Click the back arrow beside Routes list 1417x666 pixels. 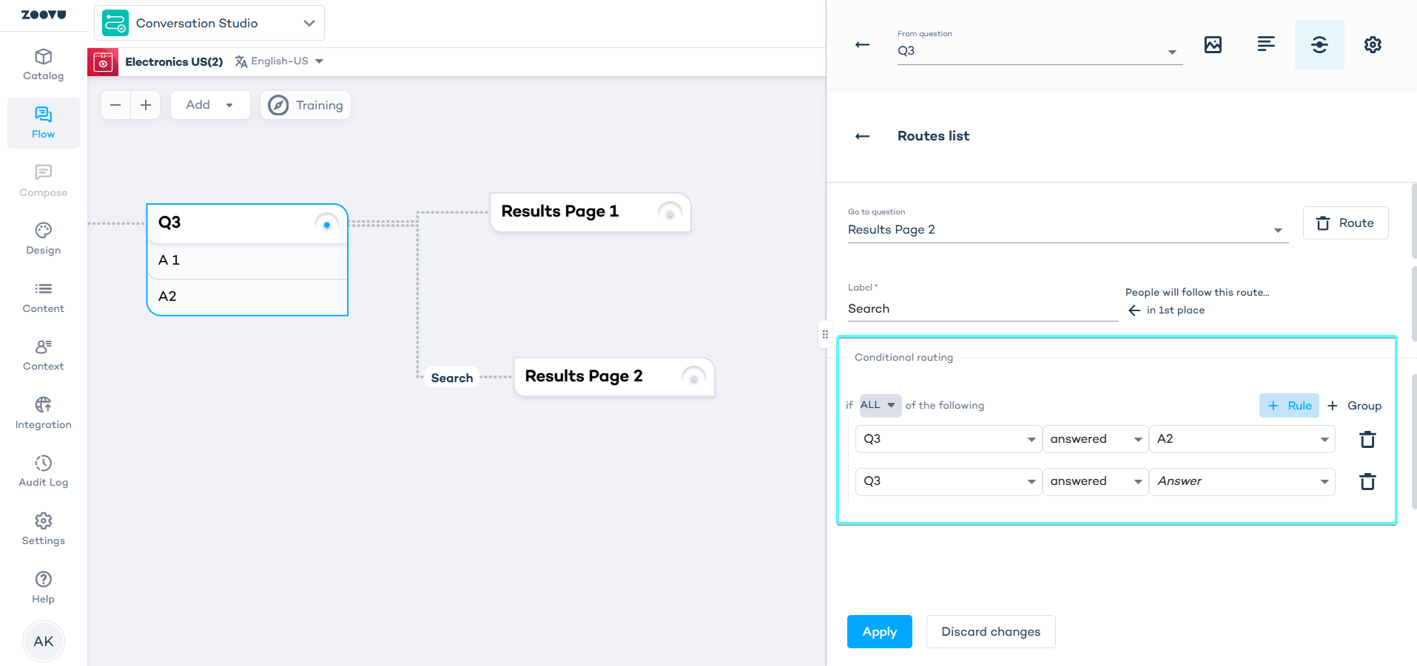pyautogui.click(x=862, y=136)
